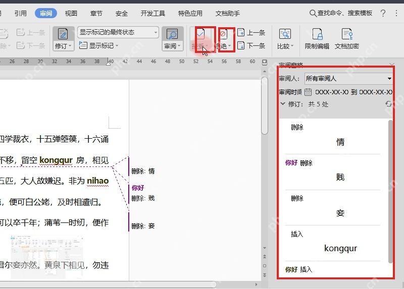Open the 审阅人 所有审阅人 dropdown
404x289 pixels.
point(348,79)
